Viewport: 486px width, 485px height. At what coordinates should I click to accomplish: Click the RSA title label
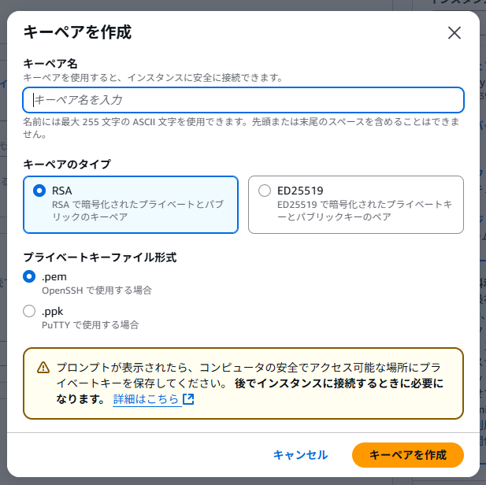coord(62,191)
